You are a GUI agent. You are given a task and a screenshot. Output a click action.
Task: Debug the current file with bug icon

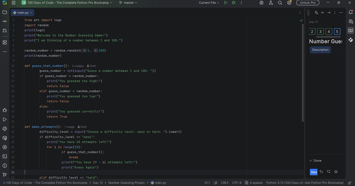click(234, 3)
